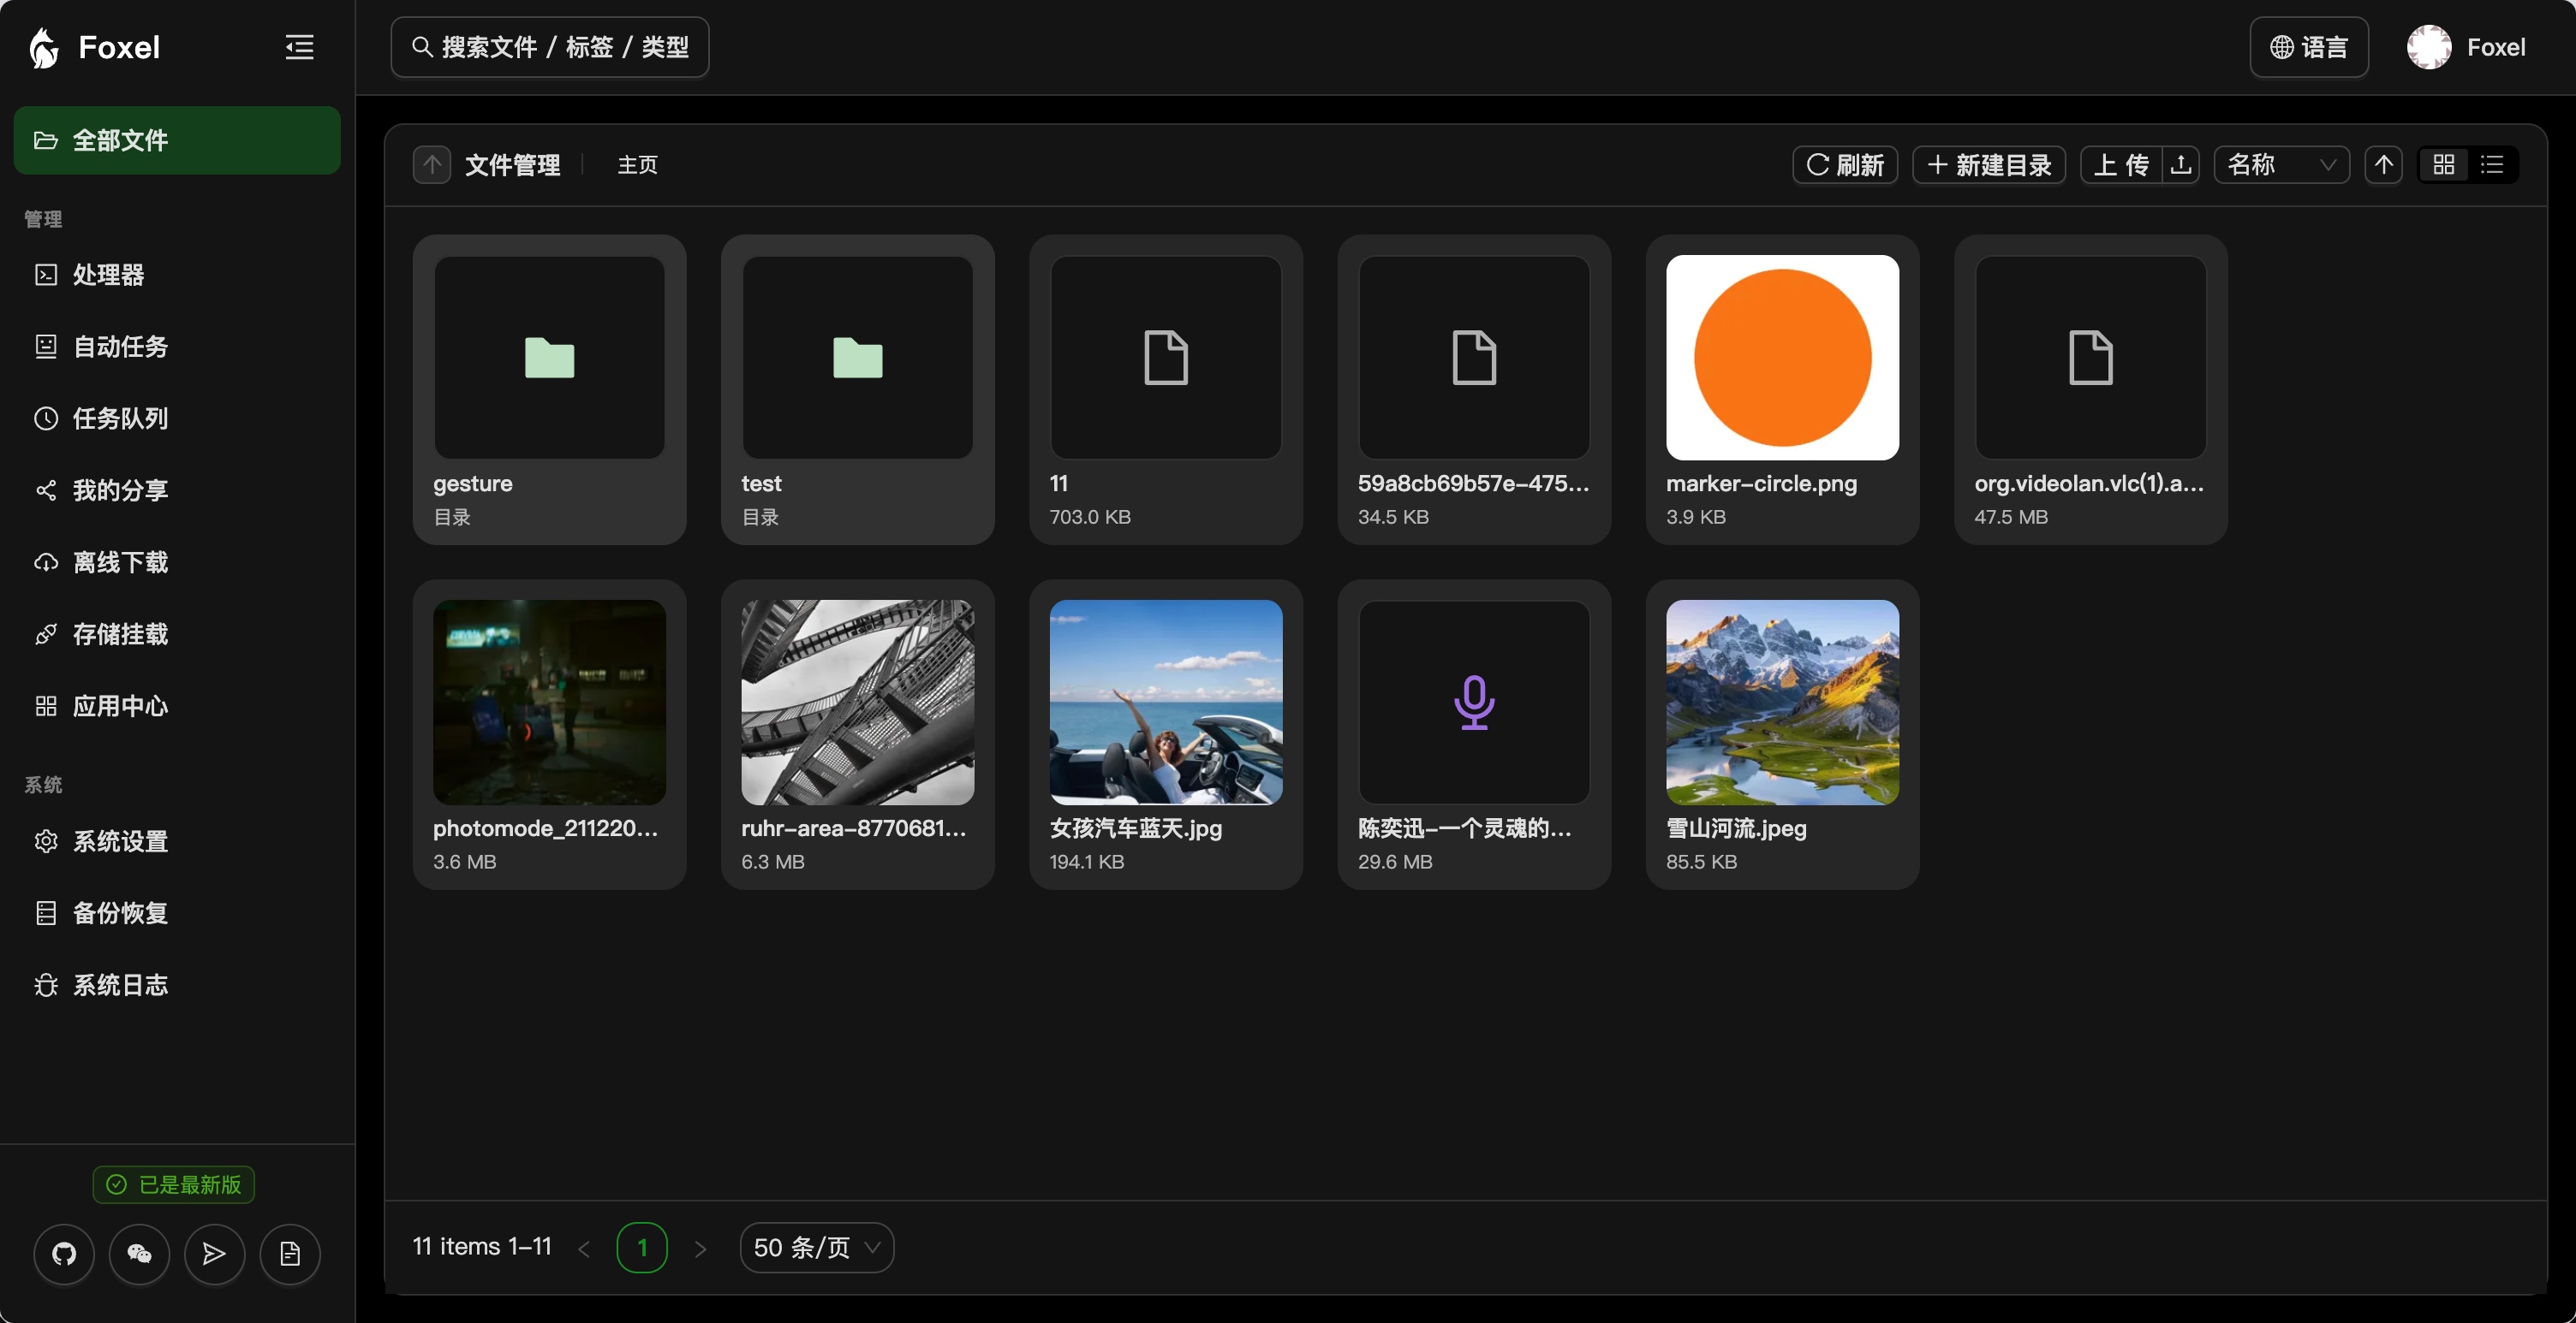Select the 陈奕迅 audio file
2576x1323 pixels.
[1474, 734]
